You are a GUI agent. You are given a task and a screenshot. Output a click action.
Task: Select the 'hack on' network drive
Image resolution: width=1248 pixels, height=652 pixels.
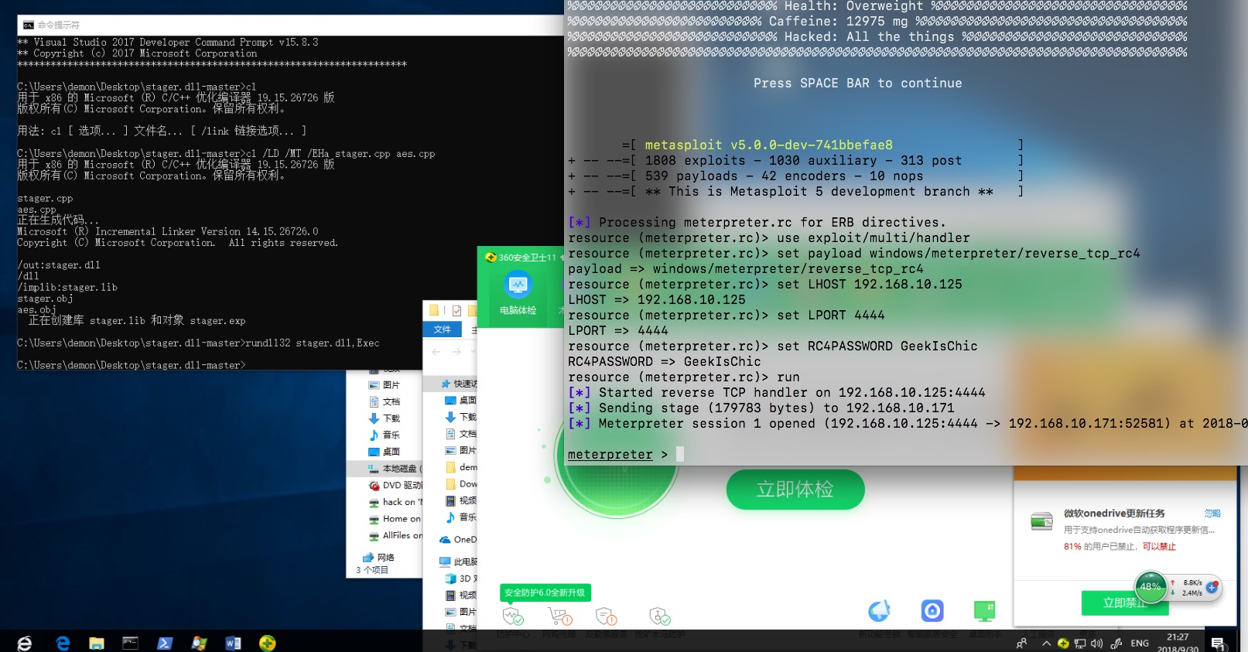coord(395,502)
